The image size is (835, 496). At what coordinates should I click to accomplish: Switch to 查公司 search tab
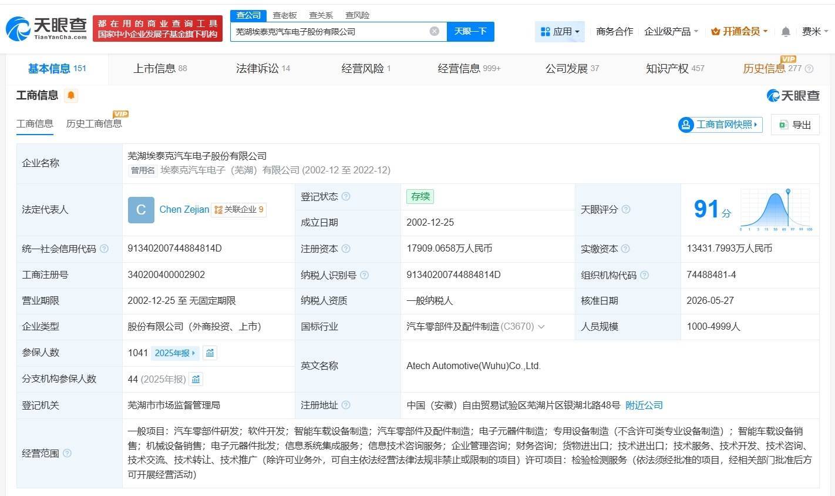[x=248, y=15]
